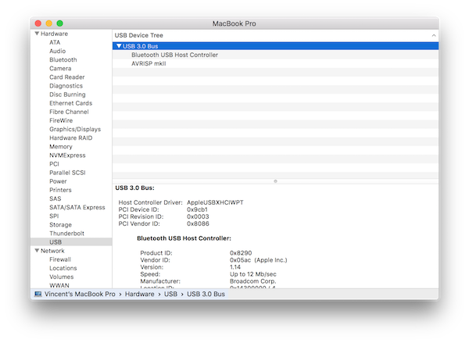Viewport: 469px width, 343px height.
Task: Click the 0x9cb1 PCI Device ID value
Action: (x=197, y=209)
